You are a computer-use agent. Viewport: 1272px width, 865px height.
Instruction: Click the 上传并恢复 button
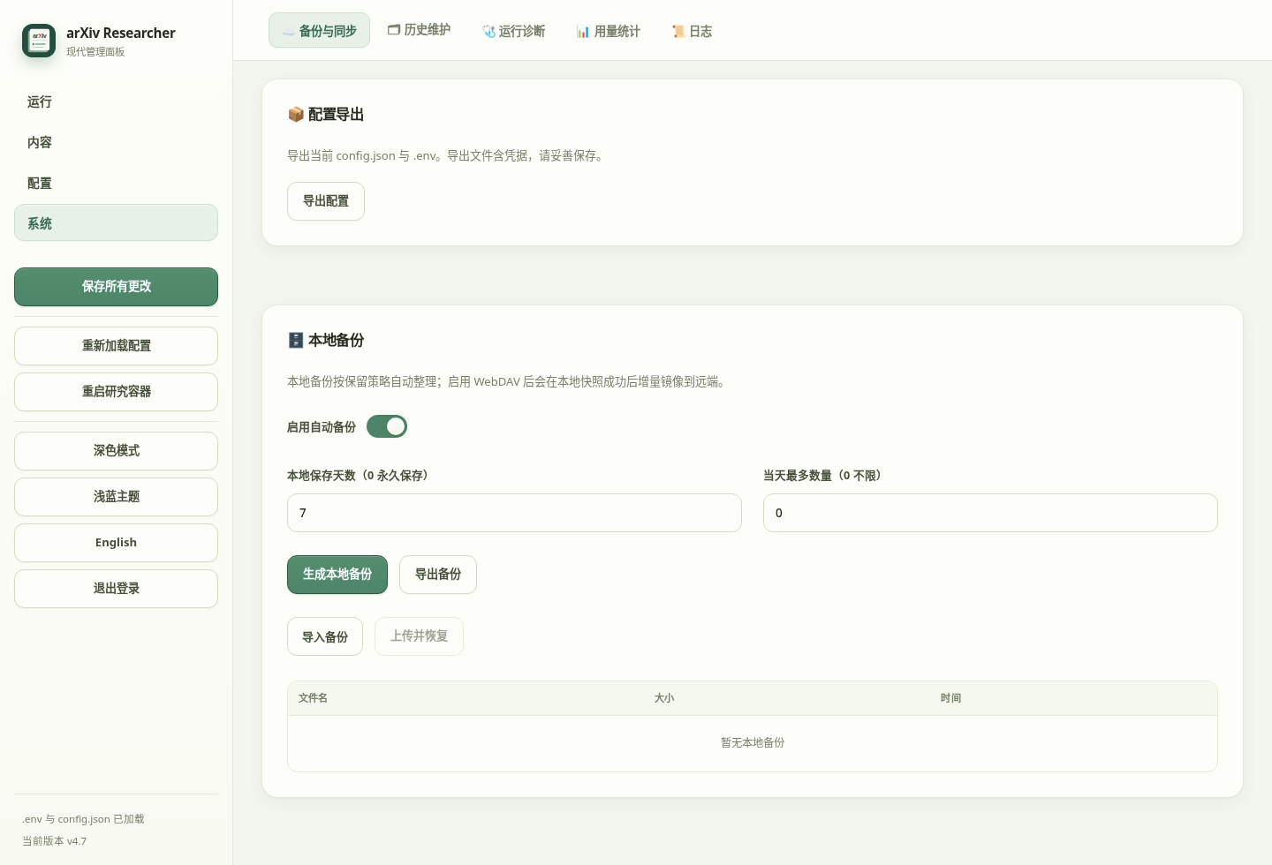click(x=419, y=636)
